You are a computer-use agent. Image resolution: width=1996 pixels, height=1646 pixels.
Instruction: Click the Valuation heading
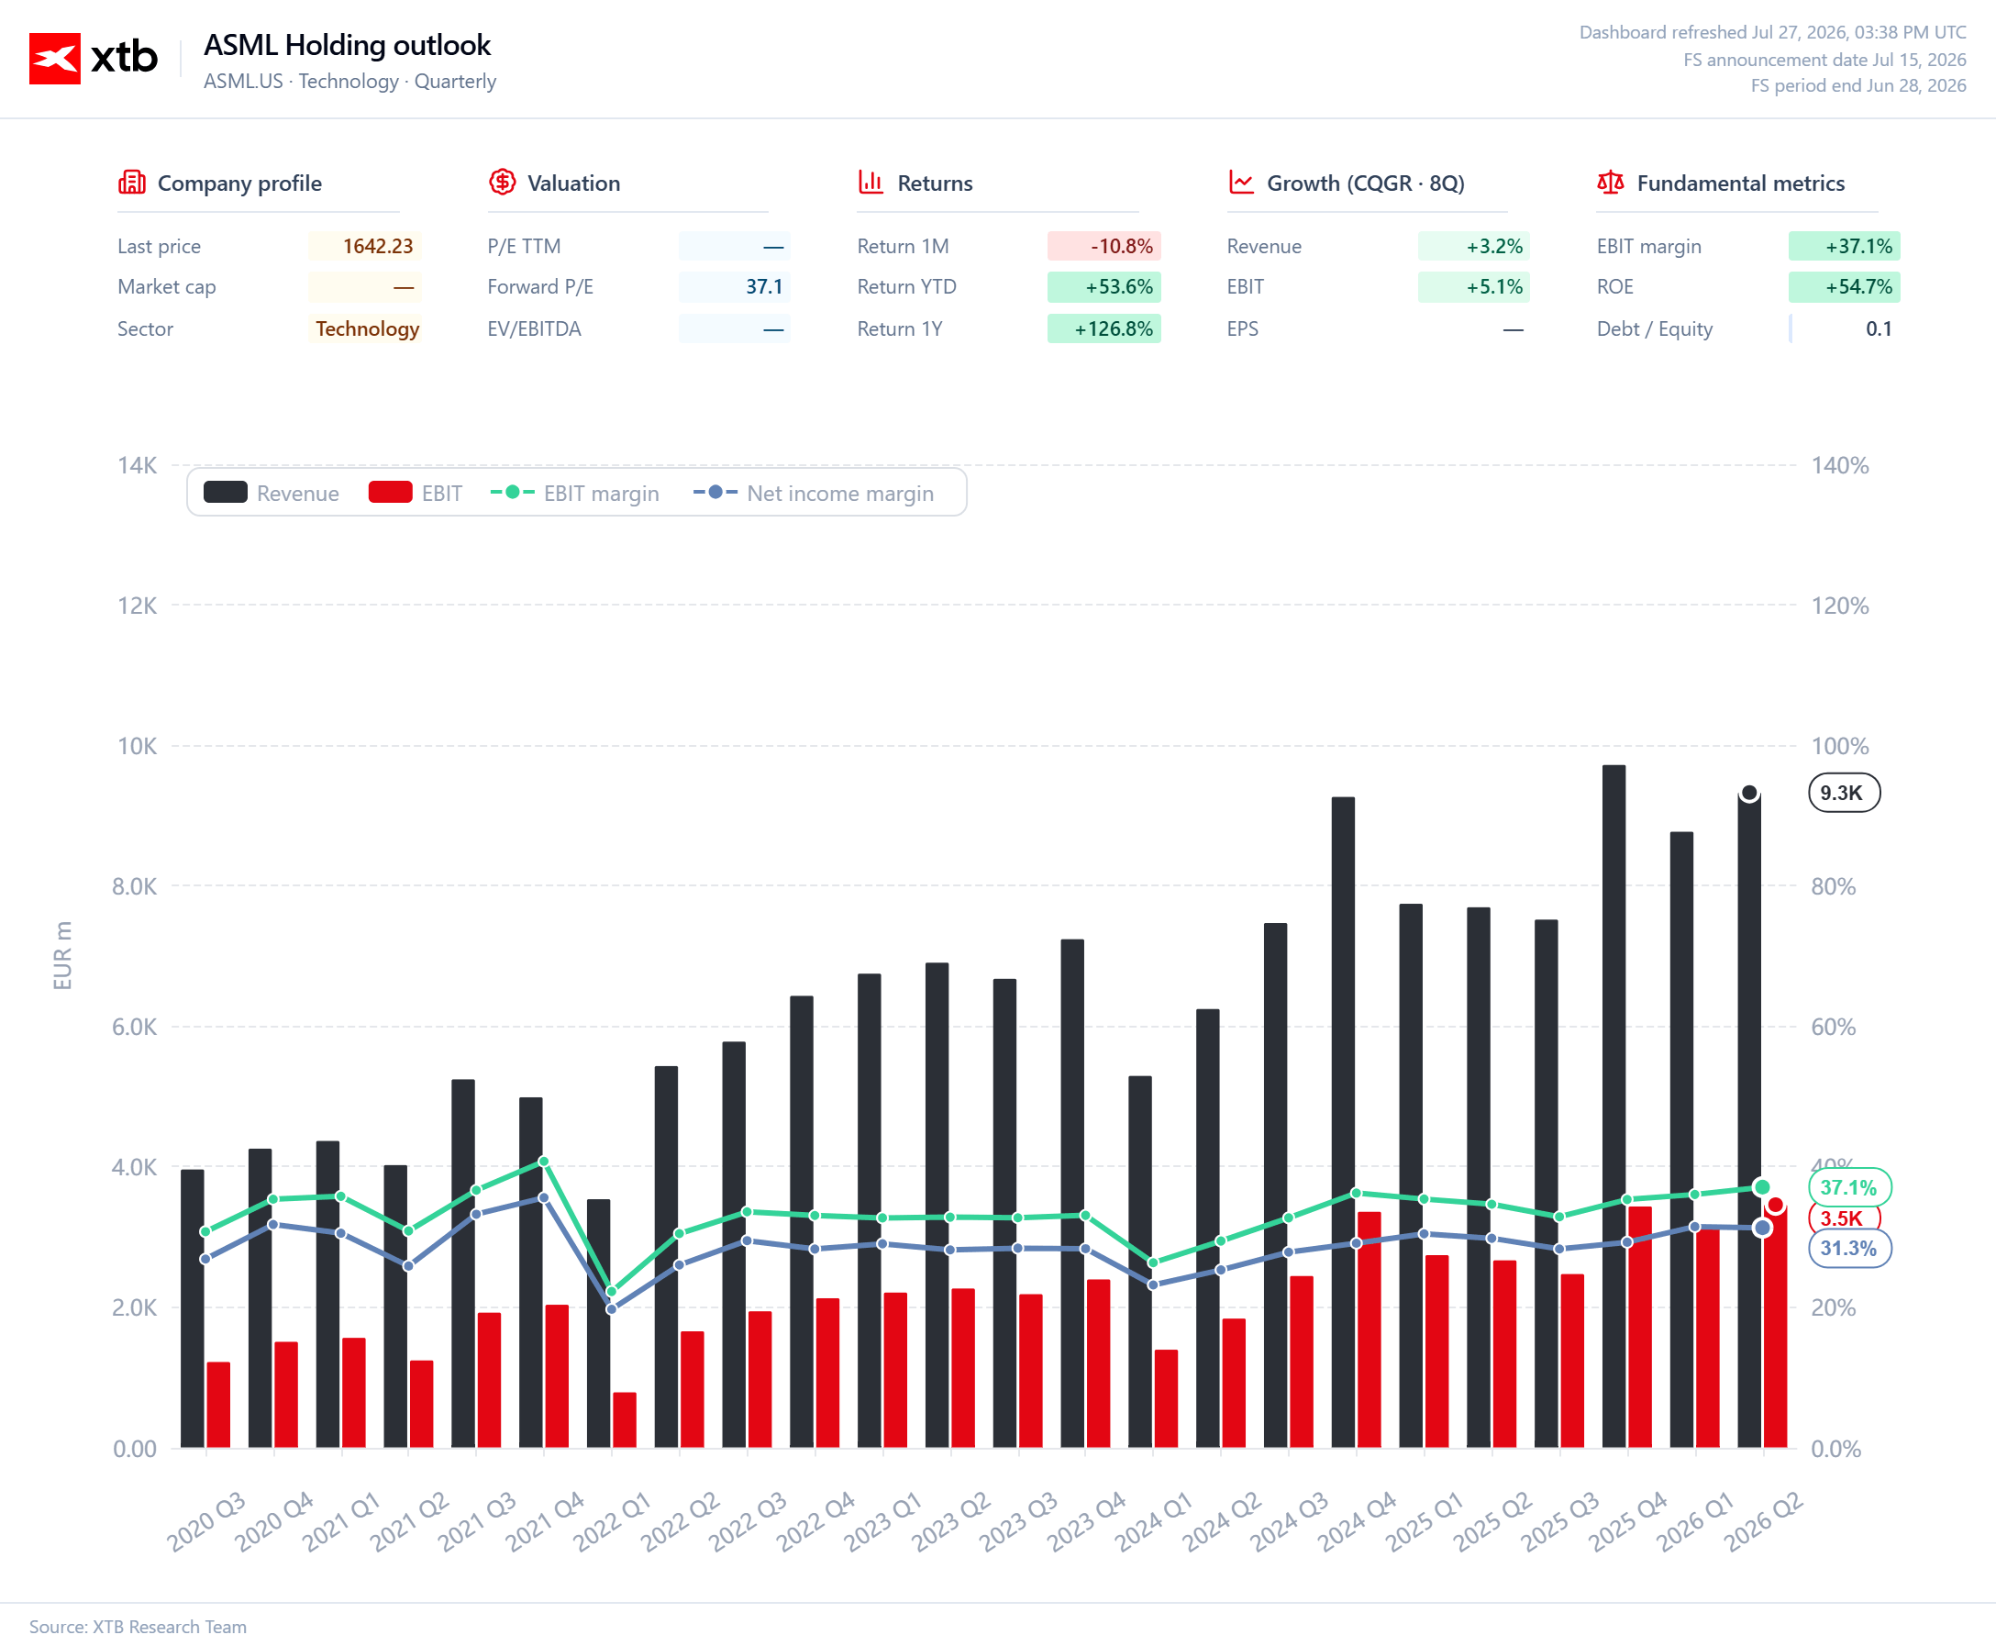[x=573, y=183]
